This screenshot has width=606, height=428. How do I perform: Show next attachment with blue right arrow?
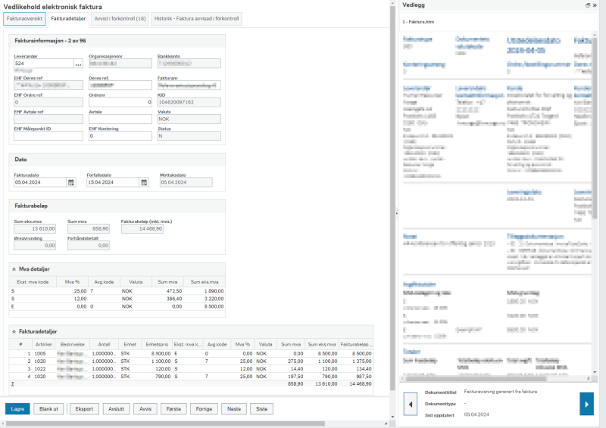pyautogui.click(x=586, y=404)
